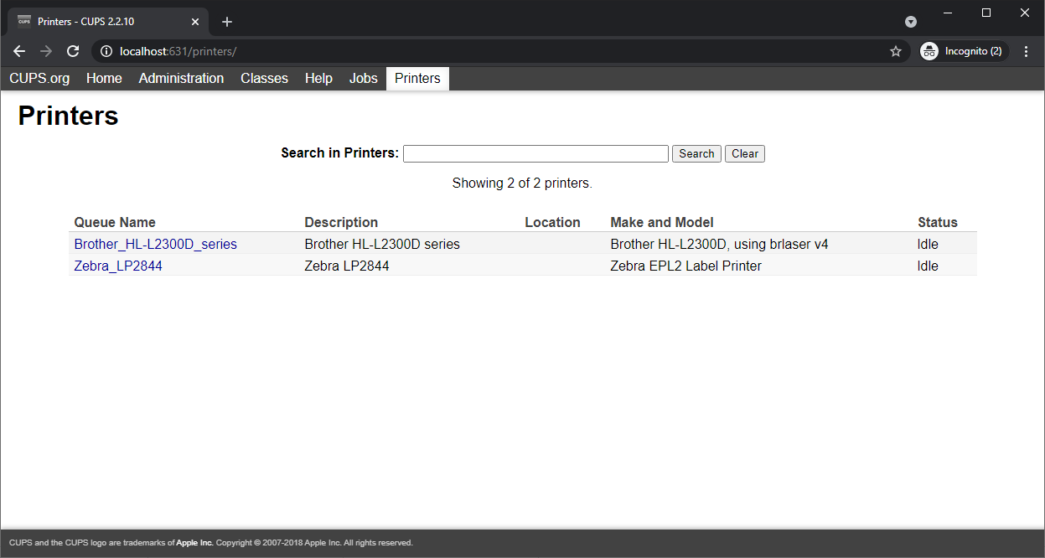Screen dimensions: 1045x558
Task: Open the tab search dropdown arrow
Action: pos(911,22)
